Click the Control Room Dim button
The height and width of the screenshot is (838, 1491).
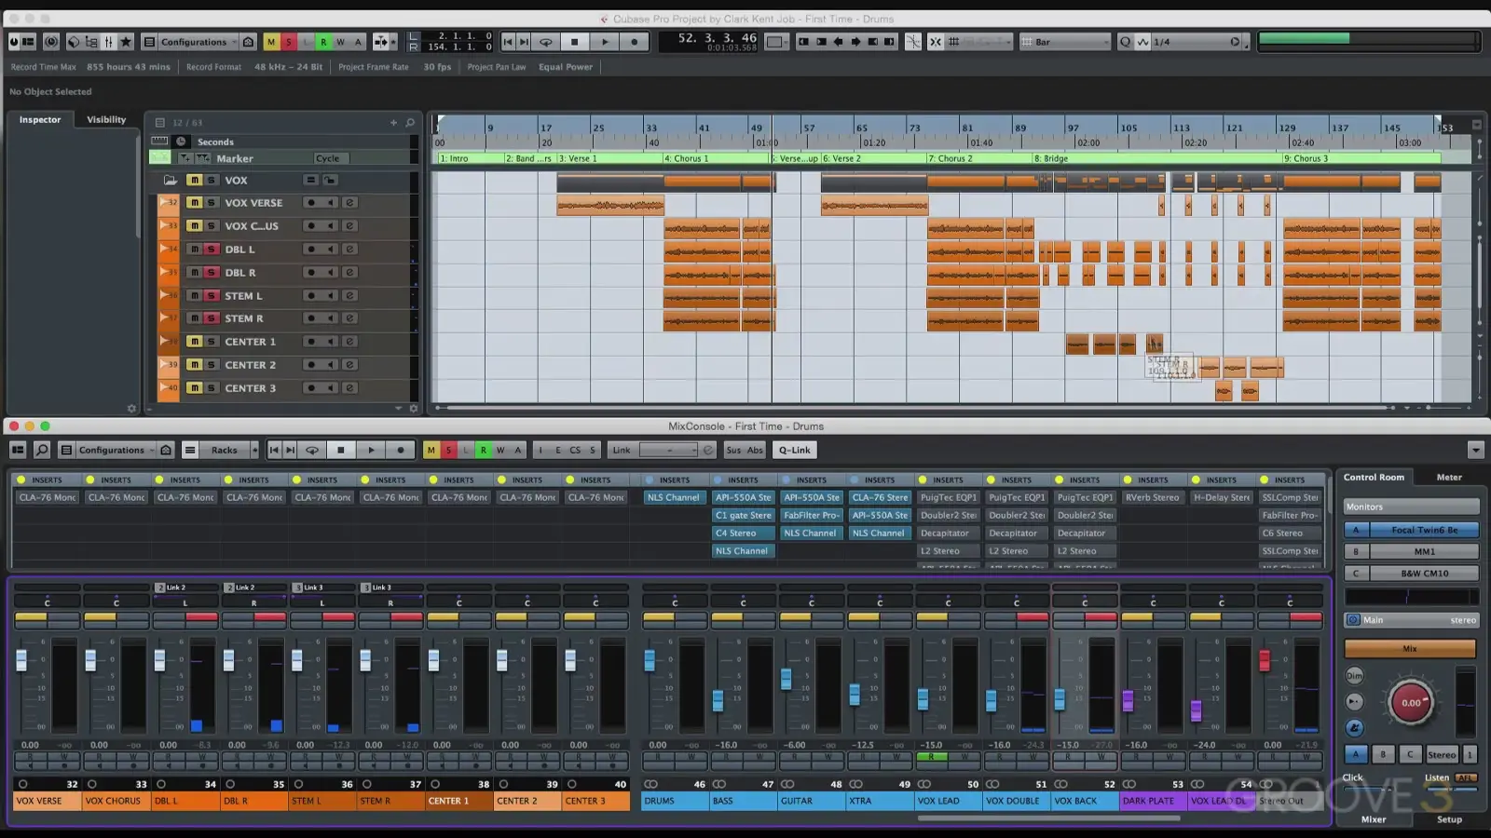[1354, 676]
